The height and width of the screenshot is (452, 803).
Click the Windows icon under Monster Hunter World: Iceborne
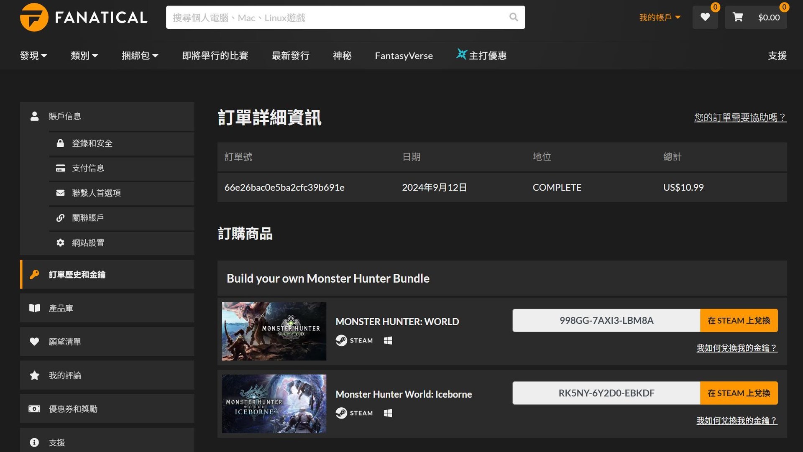click(x=387, y=413)
